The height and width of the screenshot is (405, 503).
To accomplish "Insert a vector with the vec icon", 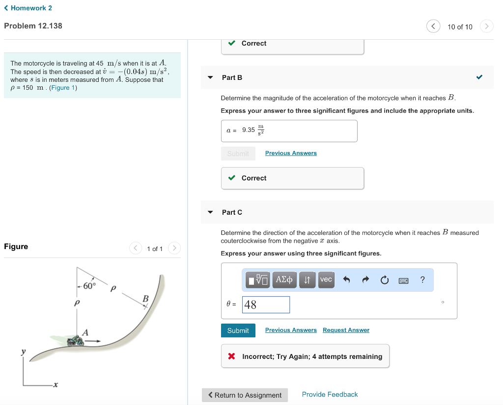I will click(326, 279).
